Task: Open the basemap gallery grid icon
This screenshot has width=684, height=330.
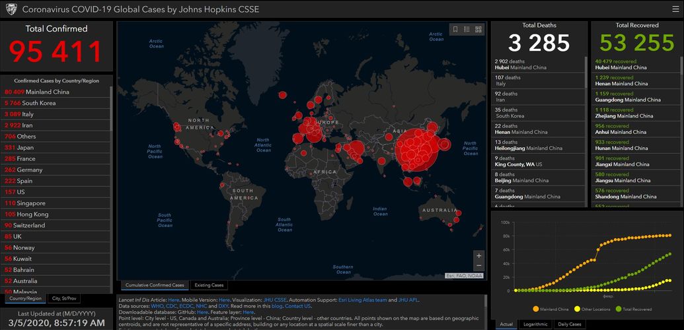Action: (x=478, y=29)
